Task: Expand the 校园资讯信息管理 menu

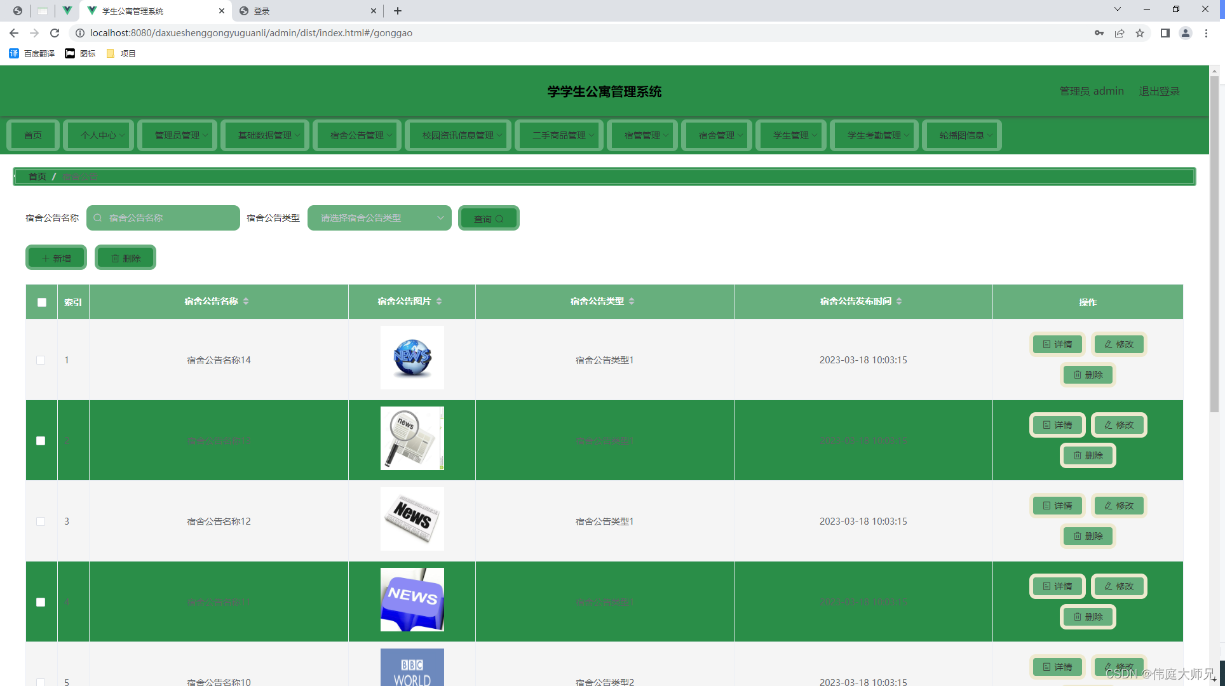Action: coord(458,135)
